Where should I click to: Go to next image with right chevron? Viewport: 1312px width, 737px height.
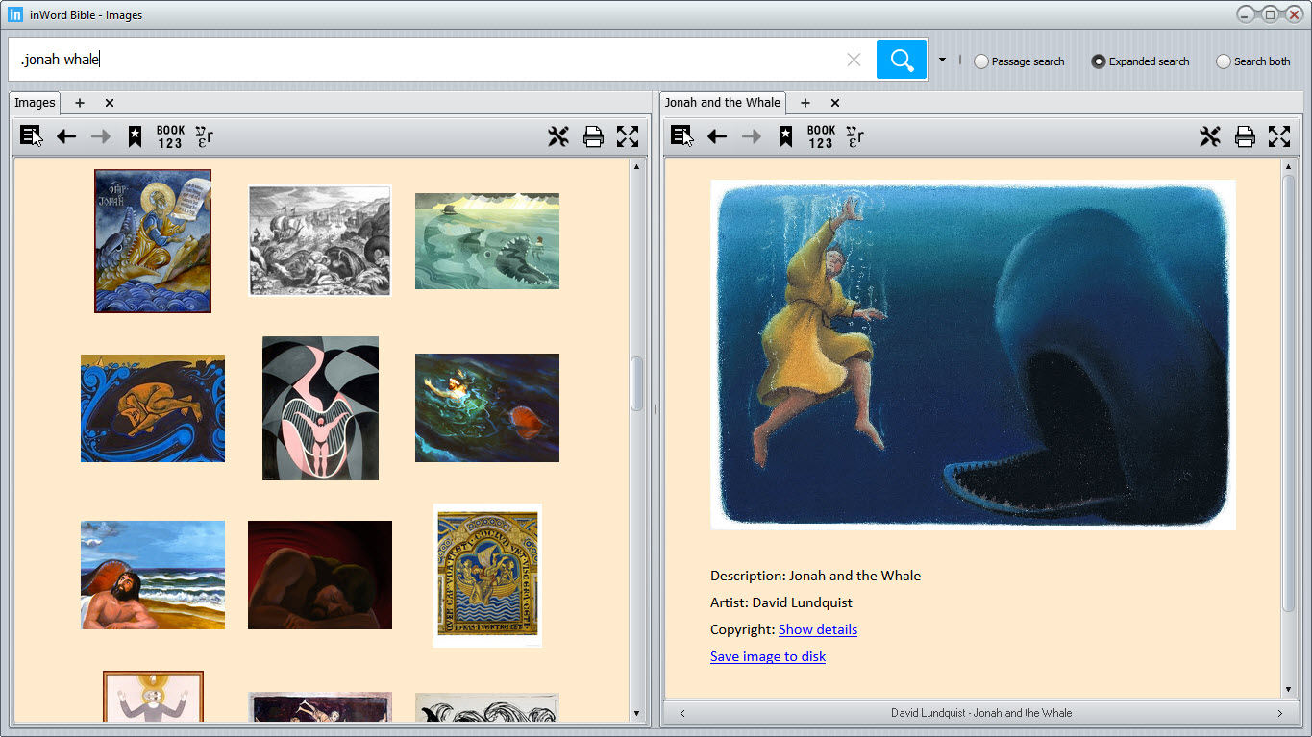[x=1279, y=713]
